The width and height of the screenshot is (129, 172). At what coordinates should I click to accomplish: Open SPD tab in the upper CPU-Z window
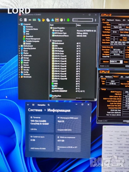[124, 20]
